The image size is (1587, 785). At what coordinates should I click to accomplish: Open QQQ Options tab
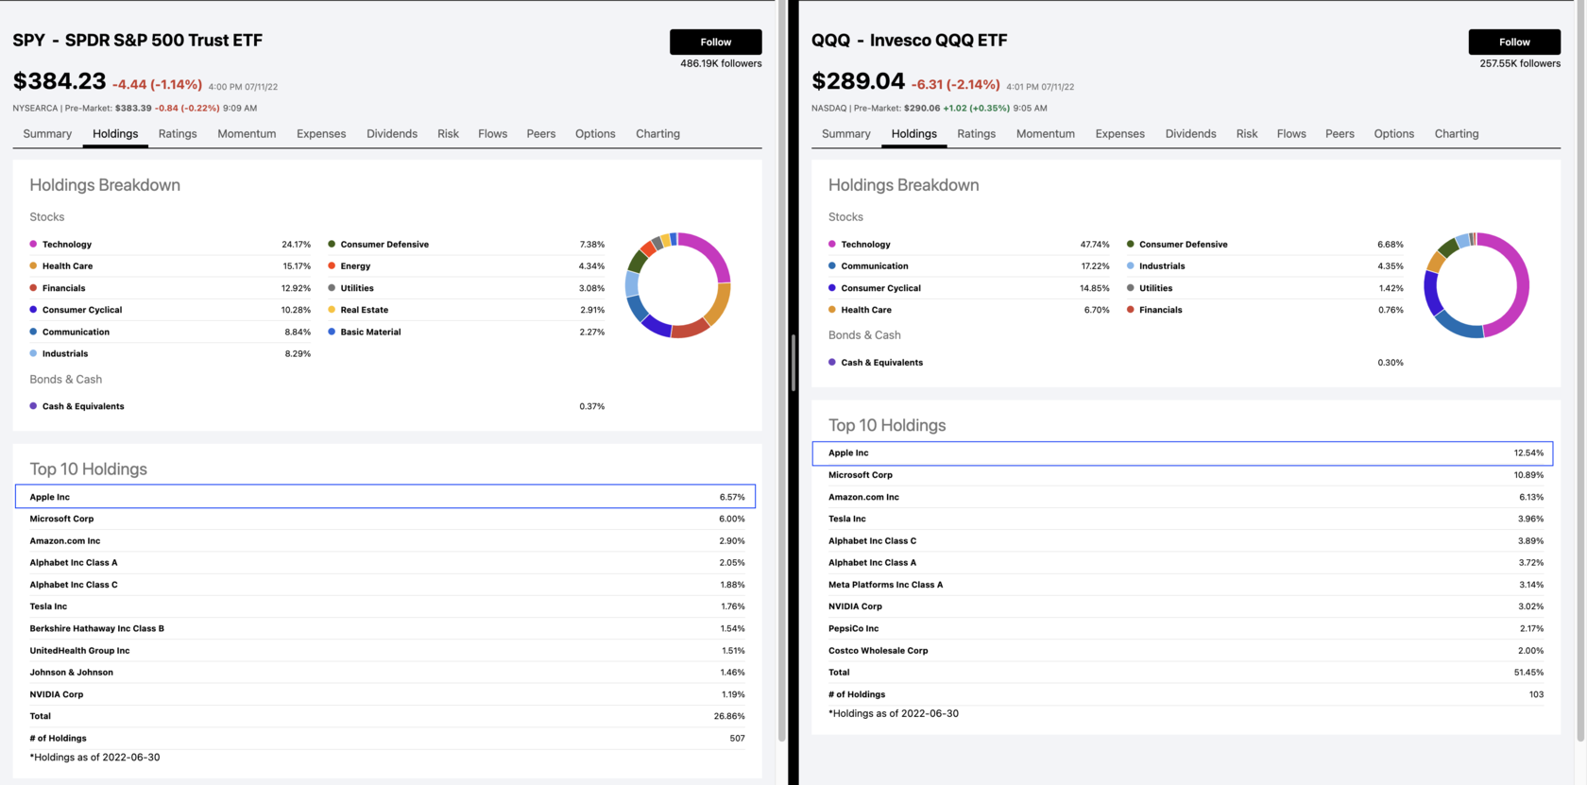[x=1393, y=134]
